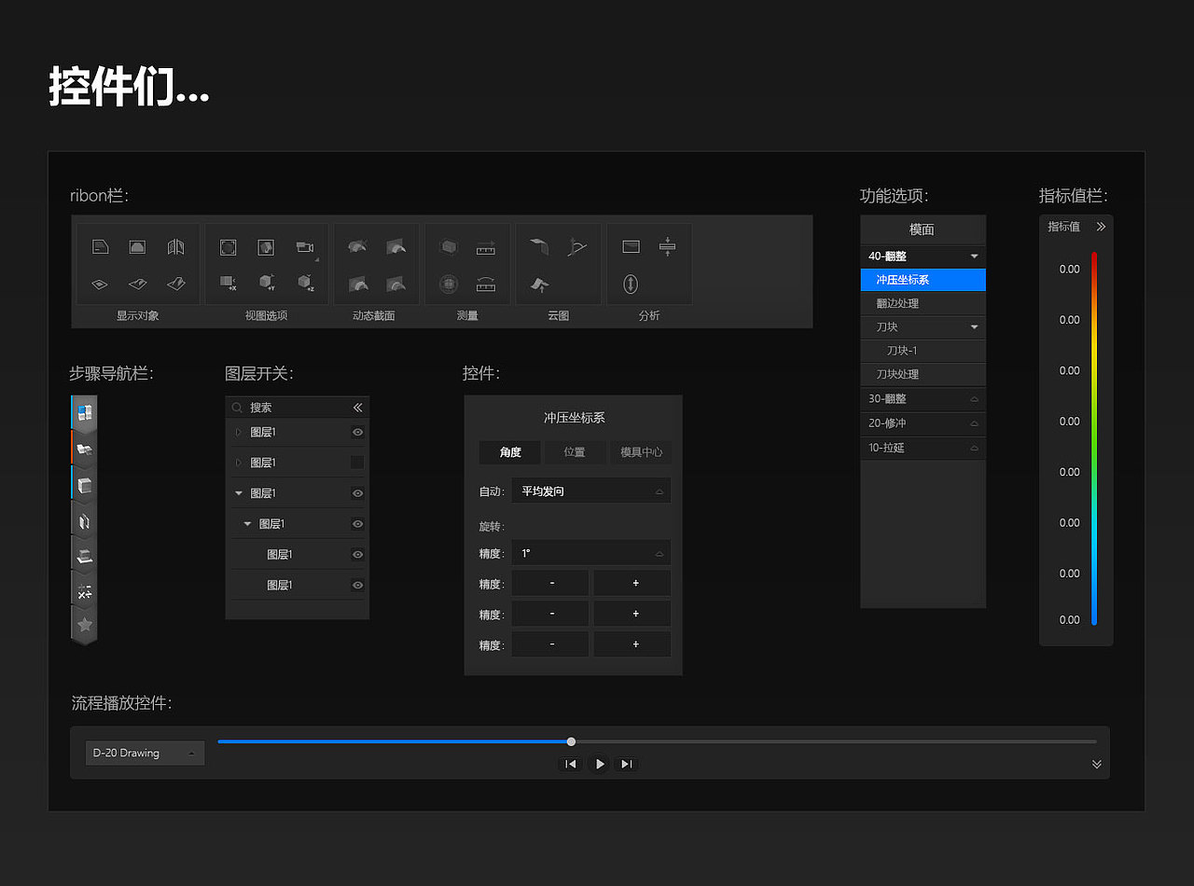Switch to the +Z cube view icon
The width and height of the screenshot is (1194, 886).
click(305, 283)
